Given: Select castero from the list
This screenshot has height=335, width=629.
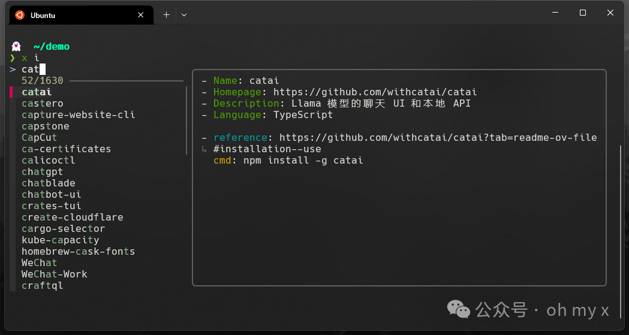Looking at the screenshot, I should click(x=42, y=103).
